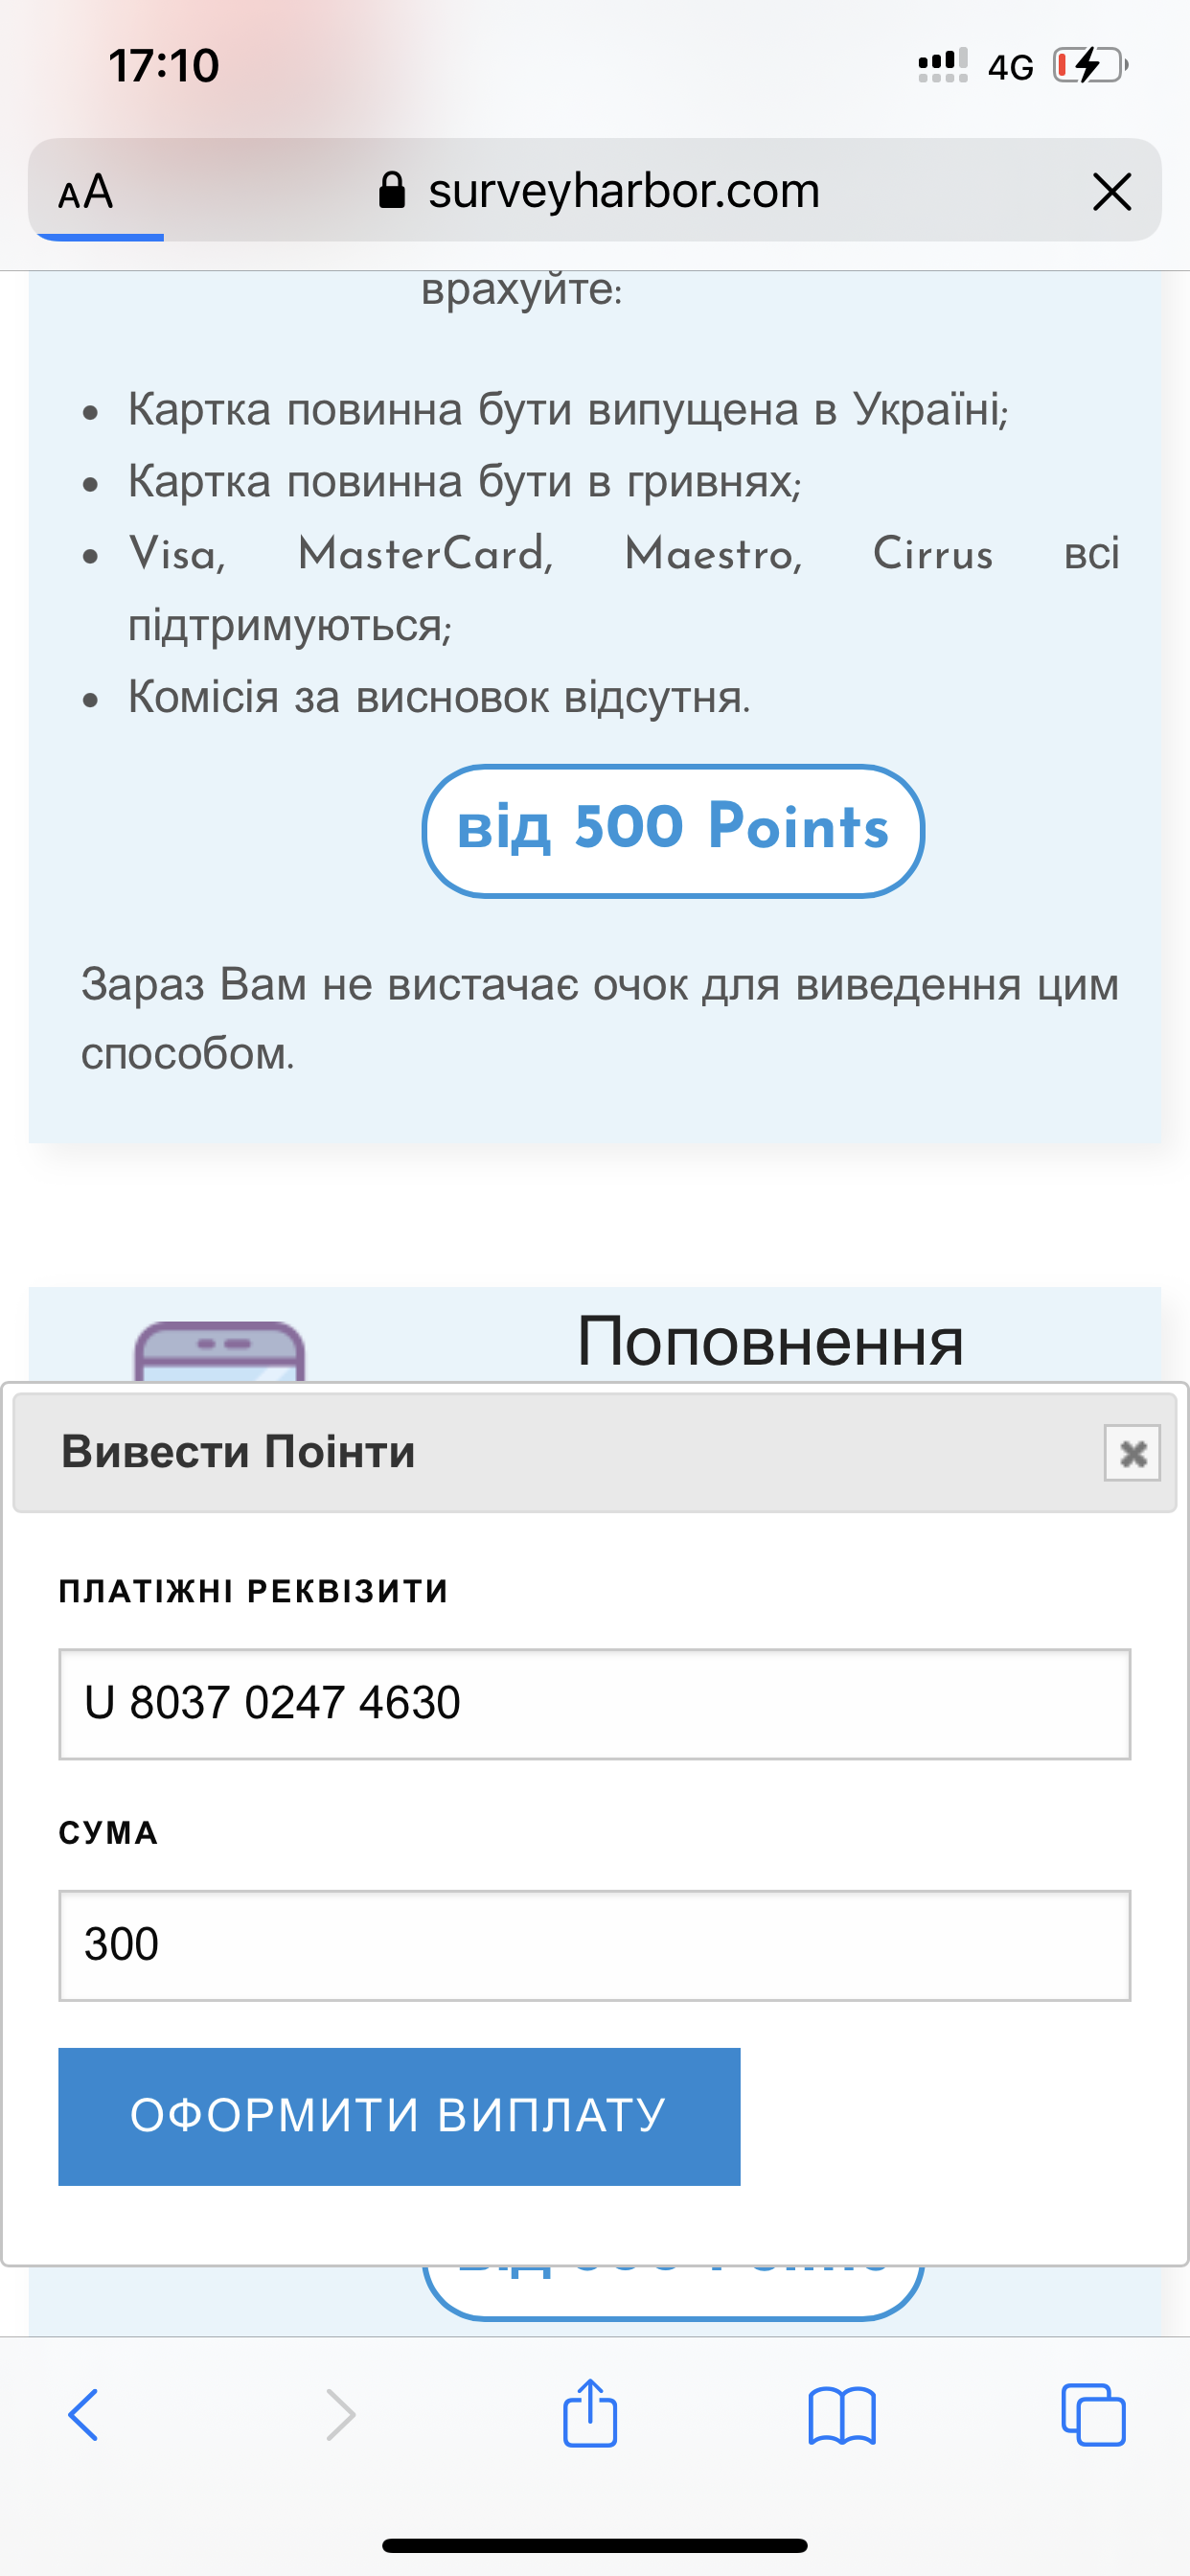Tap the battery charging status icon
This screenshot has height=2576, width=1190.
(1090, 66)
